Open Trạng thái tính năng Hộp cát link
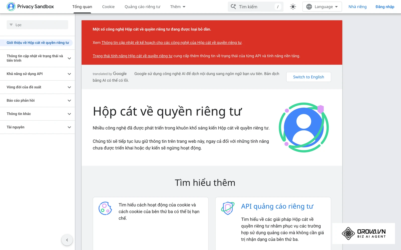The height and width of the screenshot is (250, 401). pyautogui.click(x=133, y=56)
